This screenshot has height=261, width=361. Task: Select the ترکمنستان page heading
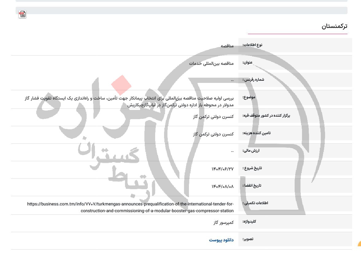(x=335, y=26)
